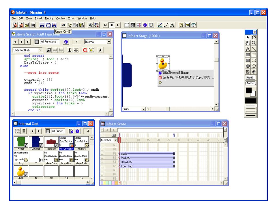Screen dimensions: 277x208
Task: Open the Score window toolbar icon
Action: [139, 25]
